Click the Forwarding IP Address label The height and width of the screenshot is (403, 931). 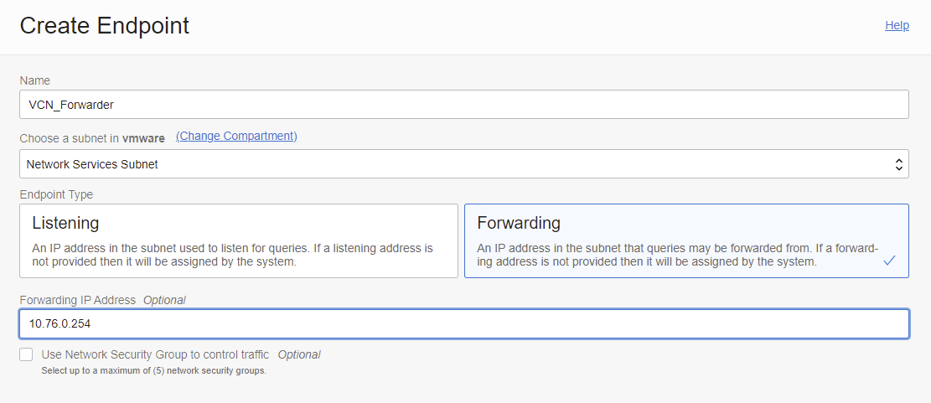[78, 300]
